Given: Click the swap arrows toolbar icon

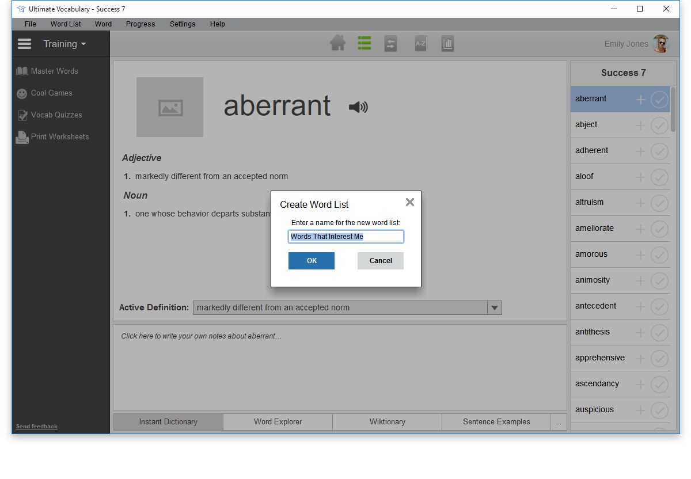Looking at the screenshot, I should [x=391, y=44].
